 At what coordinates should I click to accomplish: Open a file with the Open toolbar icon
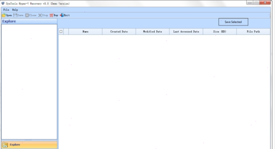(4, 15)
